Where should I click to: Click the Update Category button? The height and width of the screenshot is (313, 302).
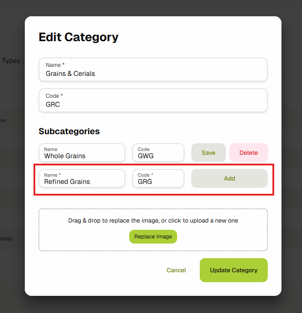point(234,270)
